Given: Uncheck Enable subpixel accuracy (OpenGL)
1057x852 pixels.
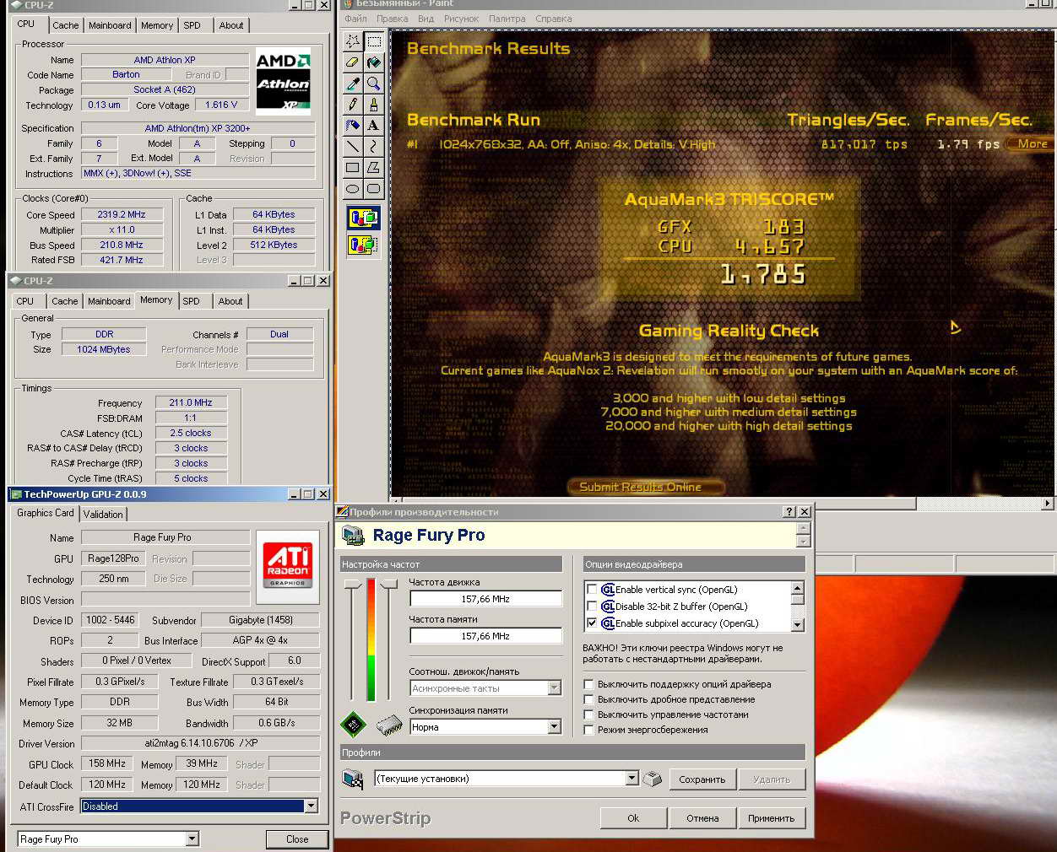Looking at the screenshot, I should pos(592,623).
